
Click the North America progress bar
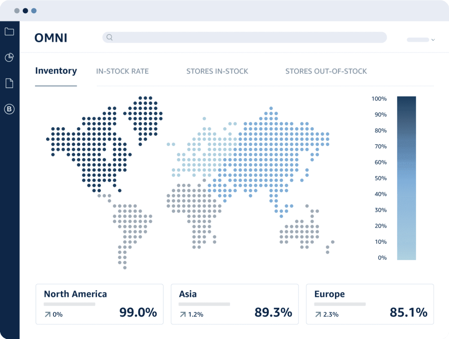pyautogui.click(x=70, y=304)
